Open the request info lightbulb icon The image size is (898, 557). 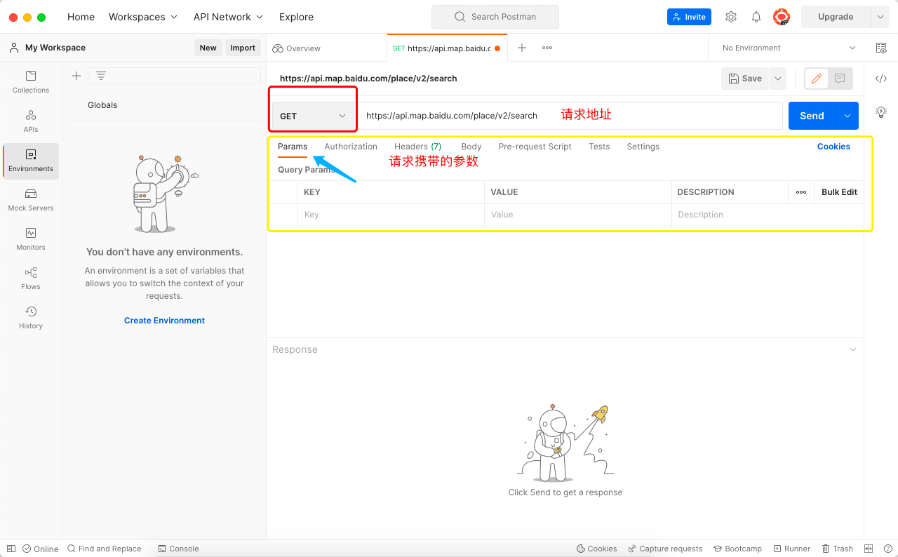pos(881,112)
